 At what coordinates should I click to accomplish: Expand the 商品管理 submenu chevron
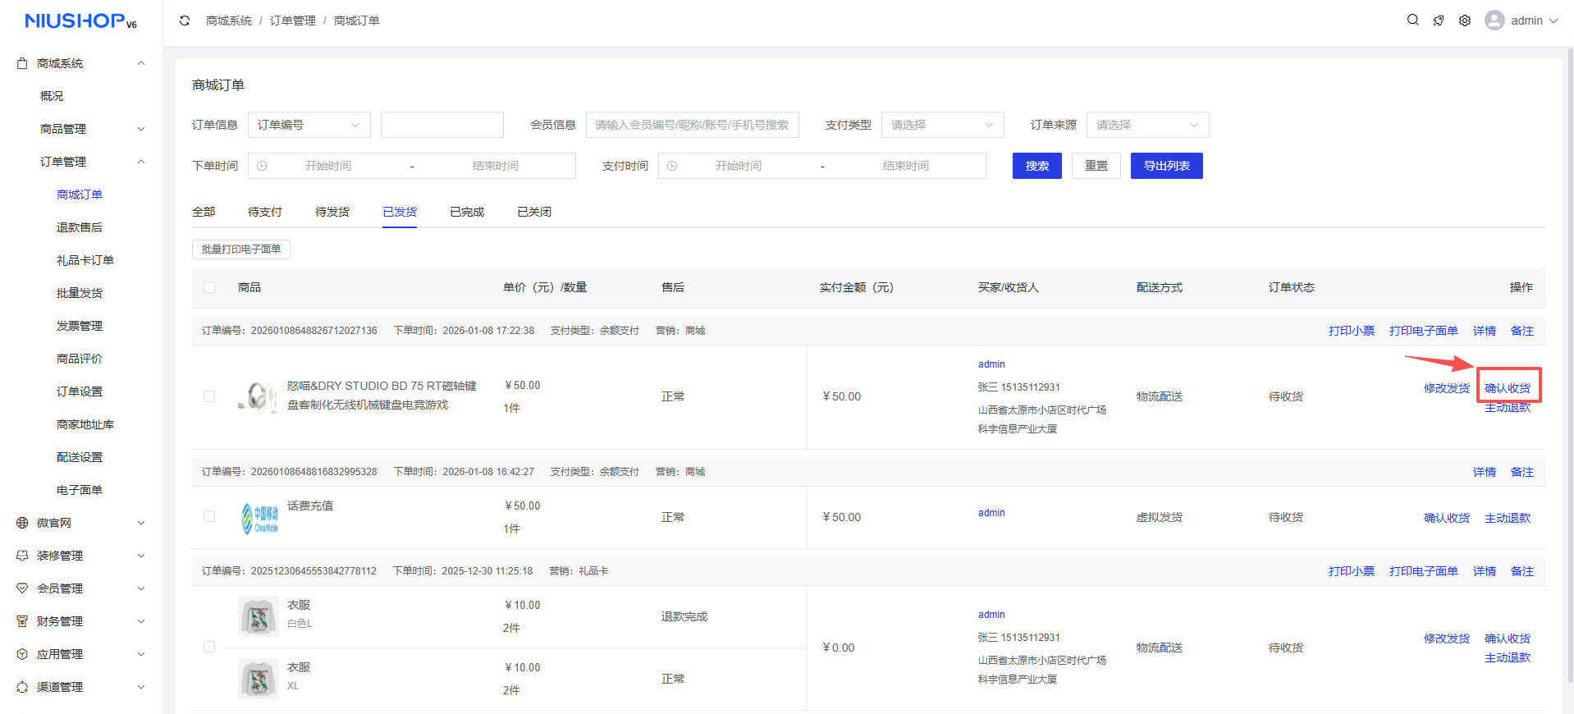click(x=141, y=129)
